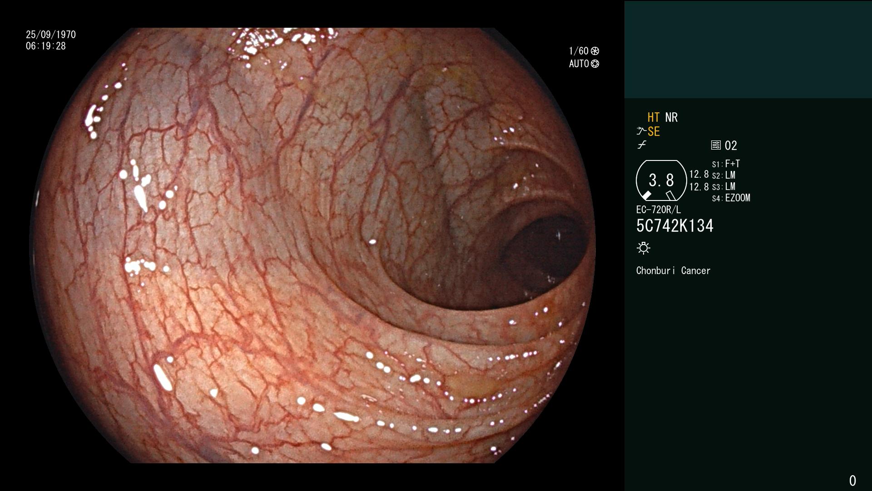Click the upper 12.8 value

pyautogui.click(x=699, y=175)
